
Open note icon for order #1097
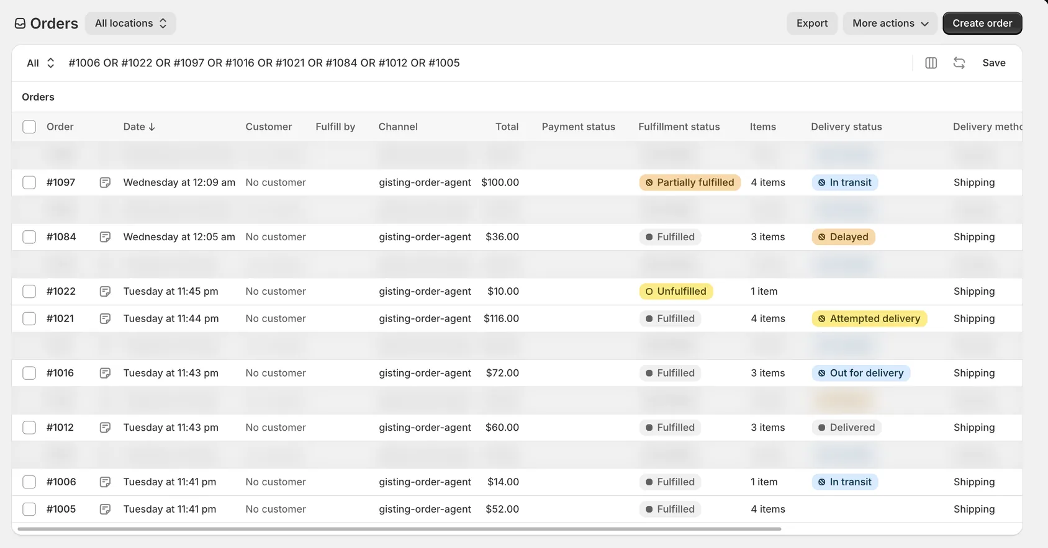click(x=105, y=182)
